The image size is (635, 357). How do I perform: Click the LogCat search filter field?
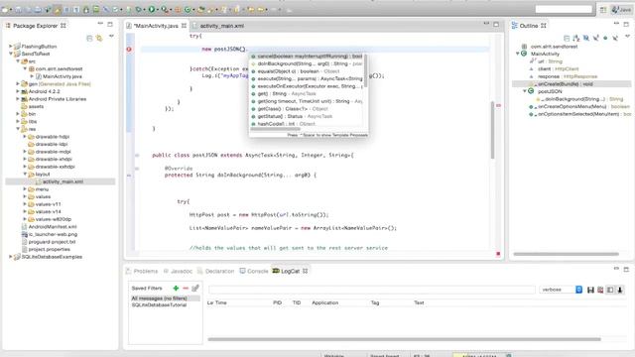372,290
